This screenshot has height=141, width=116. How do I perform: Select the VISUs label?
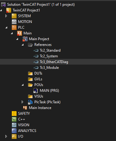(39, 96)
